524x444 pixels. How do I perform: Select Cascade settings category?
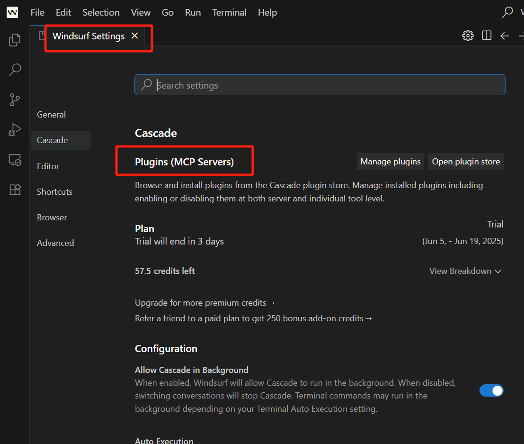(61, 140)
